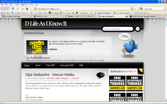
Task: Open the address bar history dropdown arrow
Action: point(137,9)
